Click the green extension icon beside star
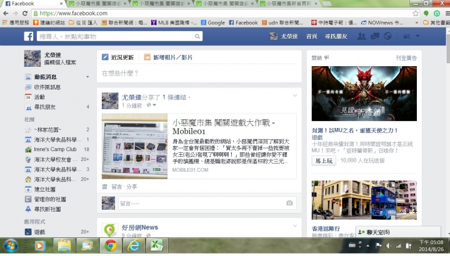The image size is (450, 256). 426,13
